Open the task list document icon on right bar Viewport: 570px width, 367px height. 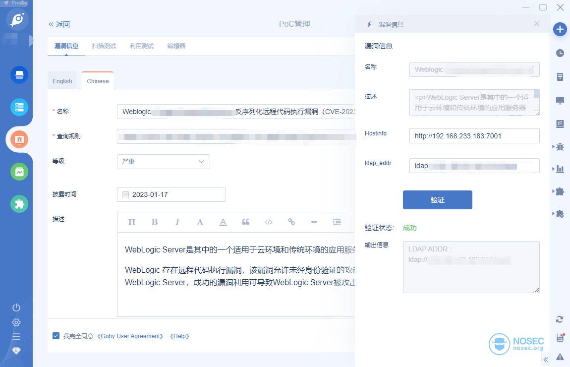click(560, 77)
